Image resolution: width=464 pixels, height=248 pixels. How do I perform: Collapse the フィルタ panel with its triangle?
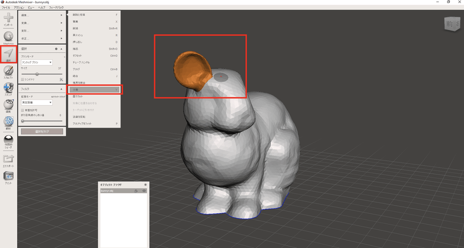click(61, 89)
